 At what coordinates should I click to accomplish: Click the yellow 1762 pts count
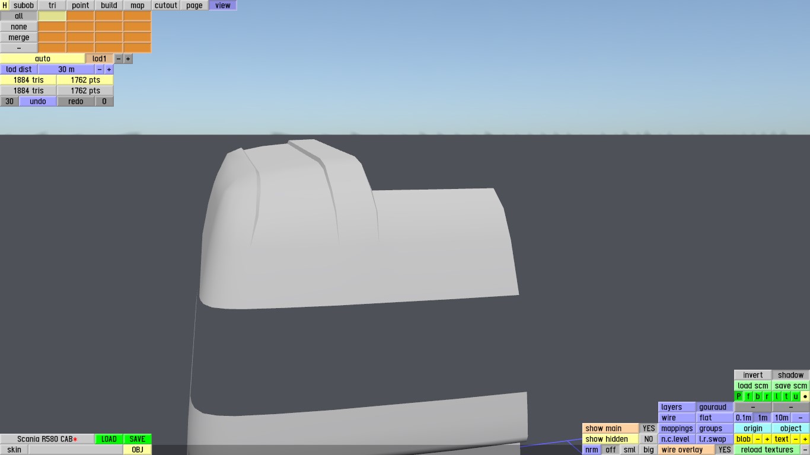point(85,80)
